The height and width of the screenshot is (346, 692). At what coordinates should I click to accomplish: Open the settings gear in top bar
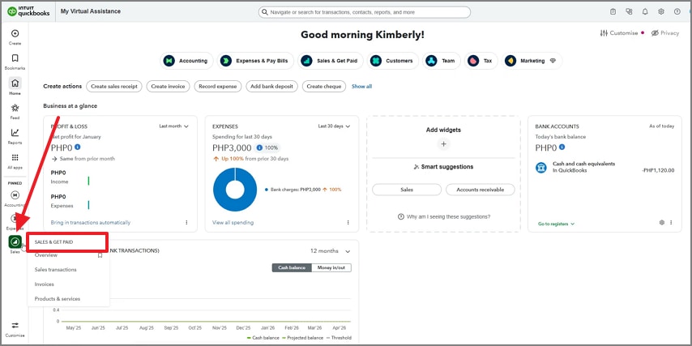pos(661,12)
